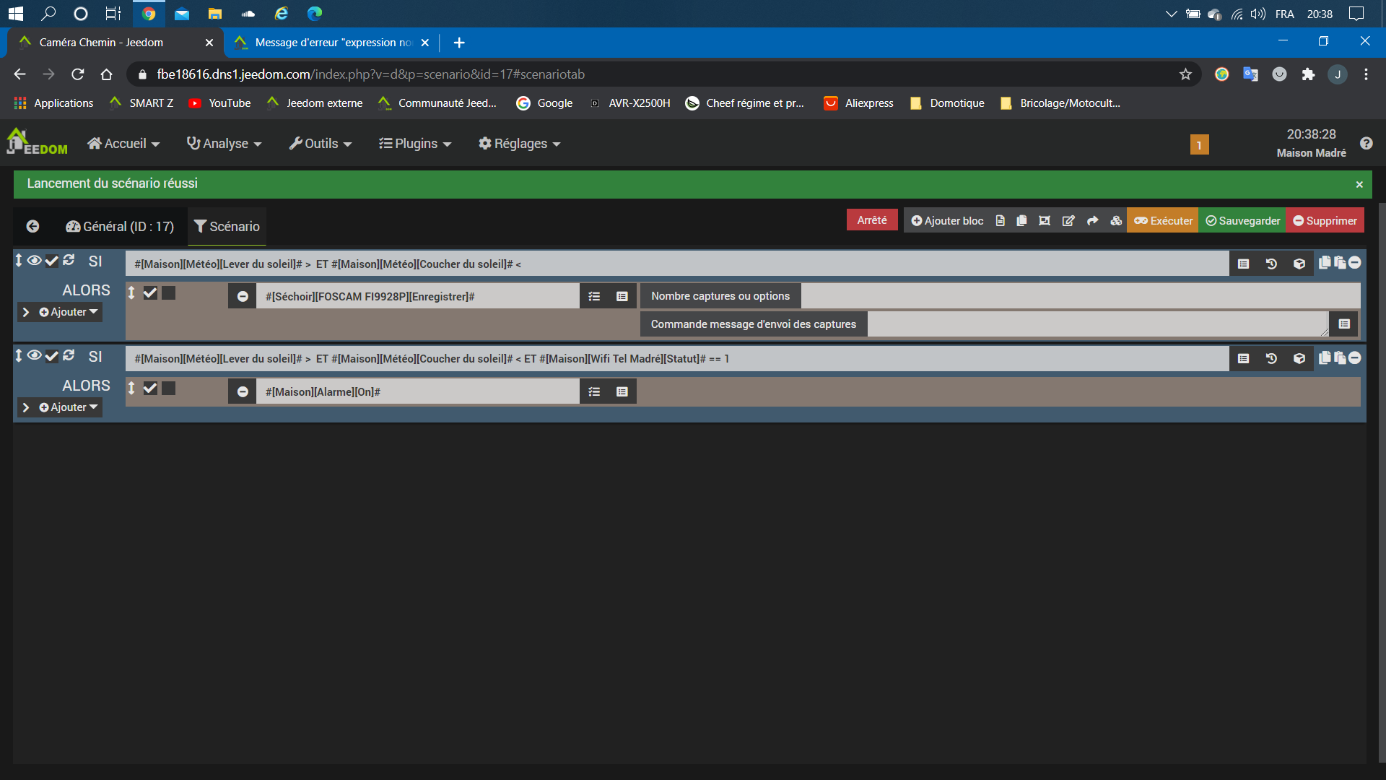
Task: Click back arrow beside Général tab
Action: pyautogui.click(x=32, y=227)
